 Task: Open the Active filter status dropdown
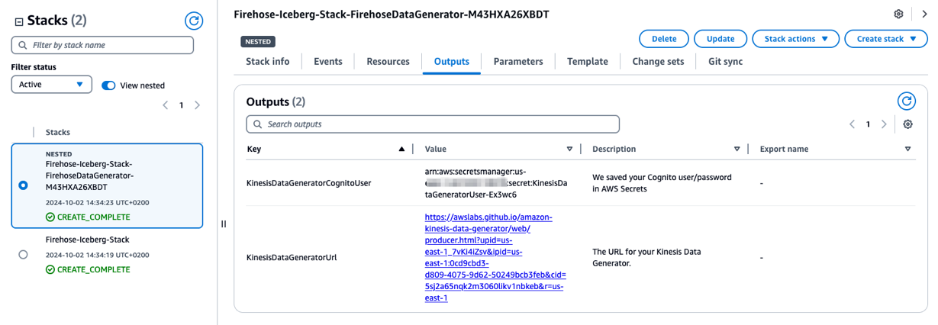[x=51, y=85]
